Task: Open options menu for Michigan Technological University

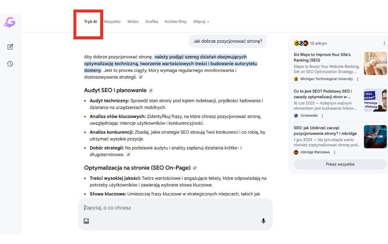Action: [358, 79]
